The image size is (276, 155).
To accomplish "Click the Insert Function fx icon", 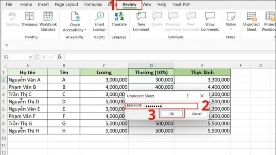I will [59, 57].
